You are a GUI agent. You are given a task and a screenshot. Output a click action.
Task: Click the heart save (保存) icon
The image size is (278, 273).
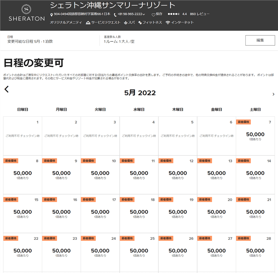coord(153,15)
